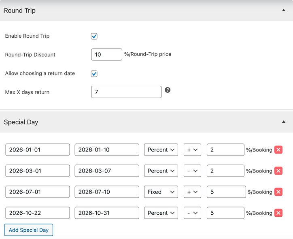Change the minus sign dropdown for 2026-03-01

(192, 171)
